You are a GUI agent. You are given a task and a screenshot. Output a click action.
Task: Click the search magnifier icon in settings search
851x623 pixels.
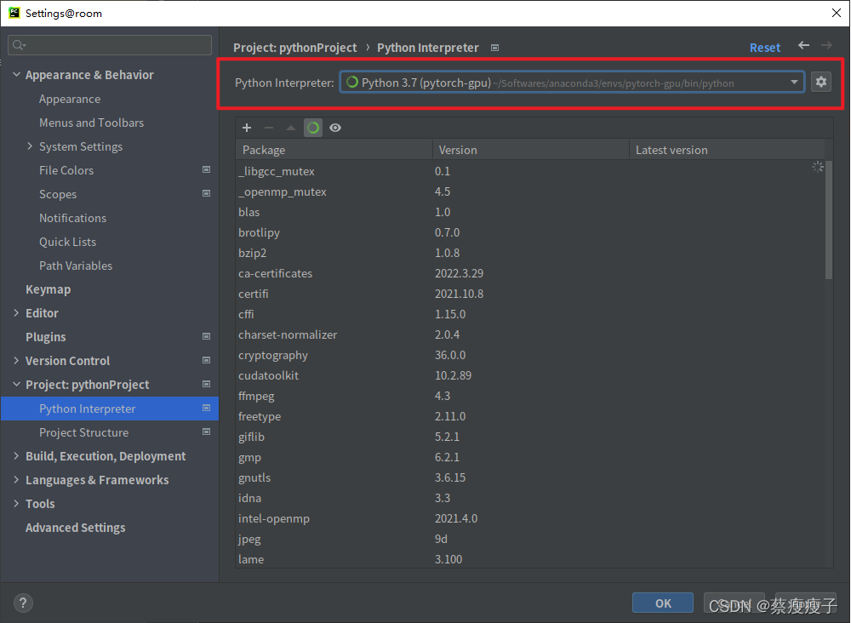[x=19, y=45]
